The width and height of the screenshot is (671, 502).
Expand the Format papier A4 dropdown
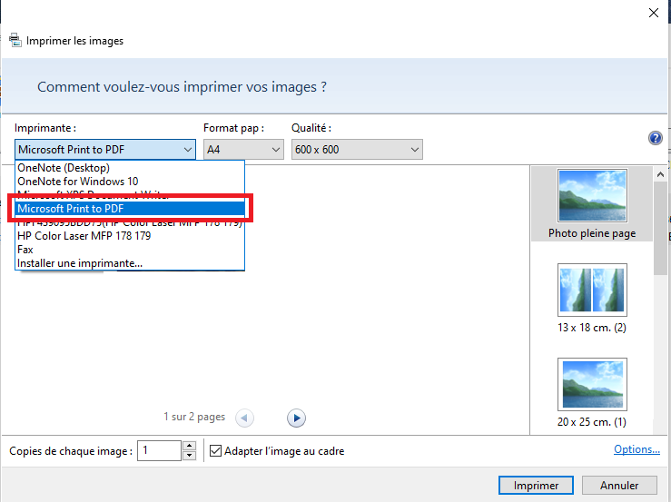pyautogui.click(x=243, y=150)
